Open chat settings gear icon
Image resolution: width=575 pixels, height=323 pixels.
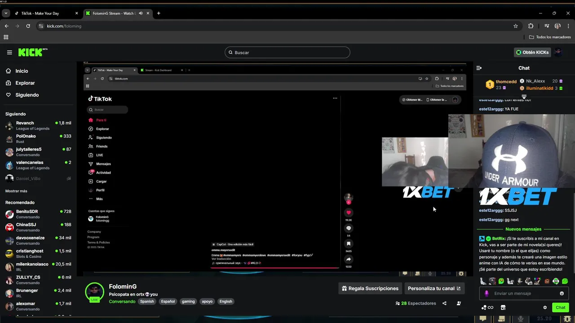[545, 307]
